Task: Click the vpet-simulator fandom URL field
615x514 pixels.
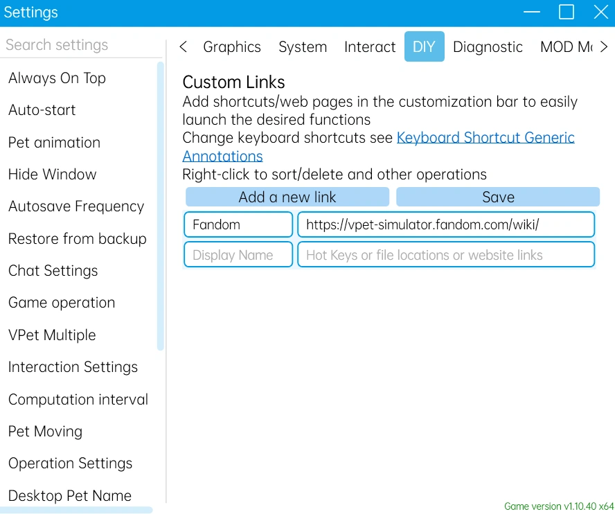Action: pos(445,224)
